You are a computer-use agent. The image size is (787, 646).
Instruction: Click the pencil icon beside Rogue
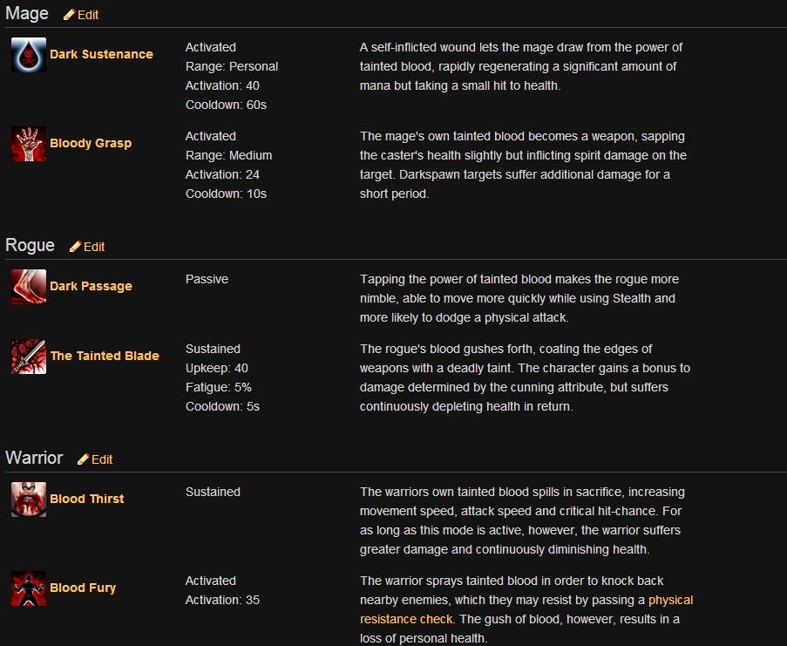[75, 247]
